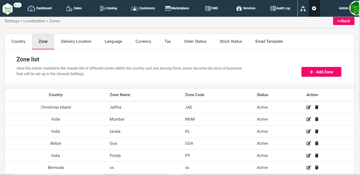Click the KL zone code

(187, 131)
